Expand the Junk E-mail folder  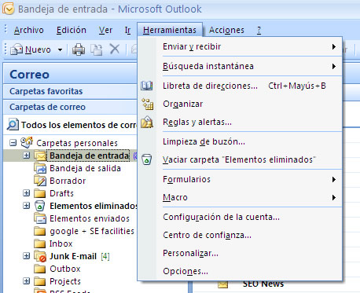coord(26,256)
